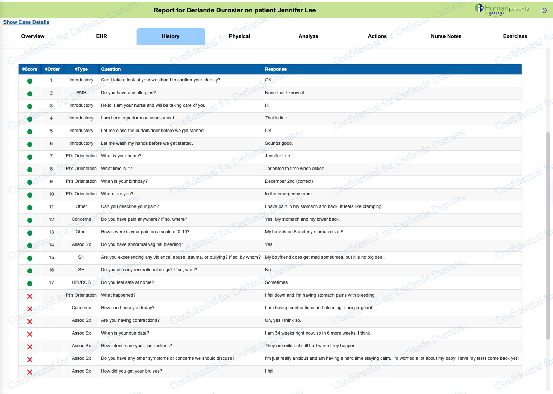Click the red X for 'How intense are your contractions?'
Viewport: 553px width, 394px height.
(30, 347)
